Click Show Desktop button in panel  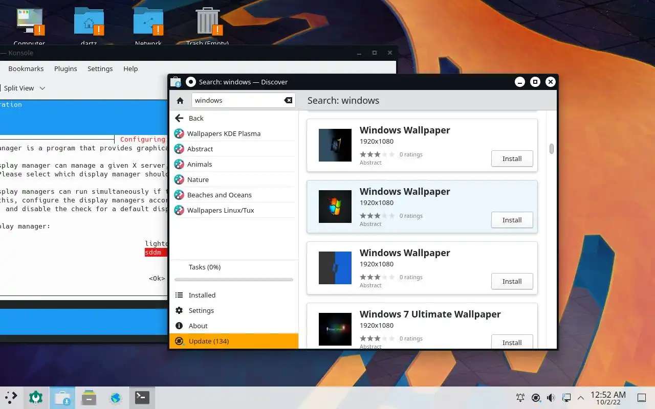coord(641,398)
